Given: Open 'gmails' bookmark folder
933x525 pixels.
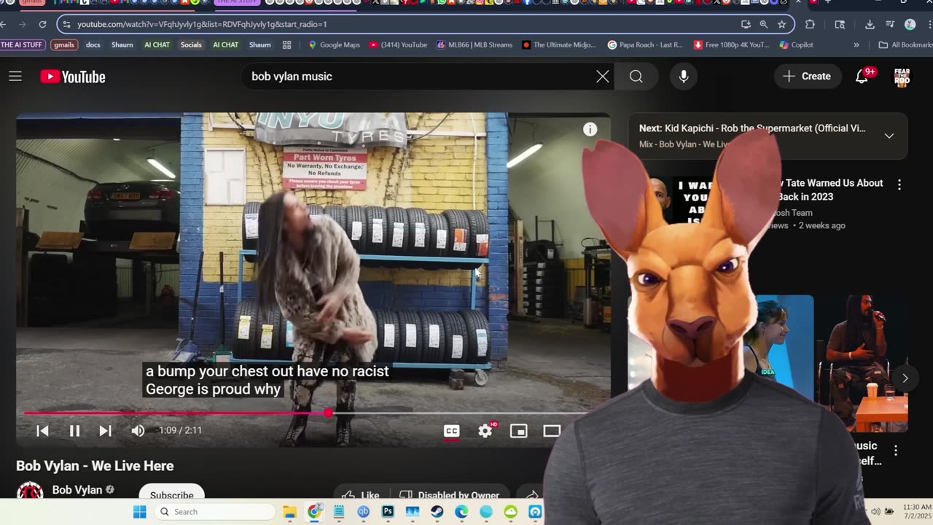Looking at the screenshot, I should (x=64, y=44).
